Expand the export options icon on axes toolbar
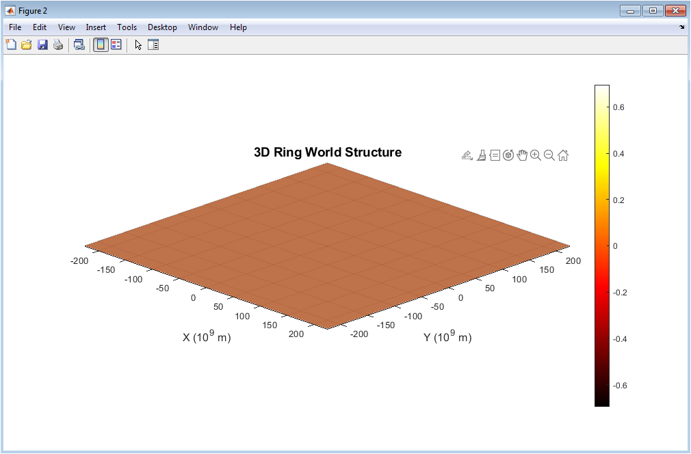The image size is (691, 454). pyautogui.click(x=467, y=155)
